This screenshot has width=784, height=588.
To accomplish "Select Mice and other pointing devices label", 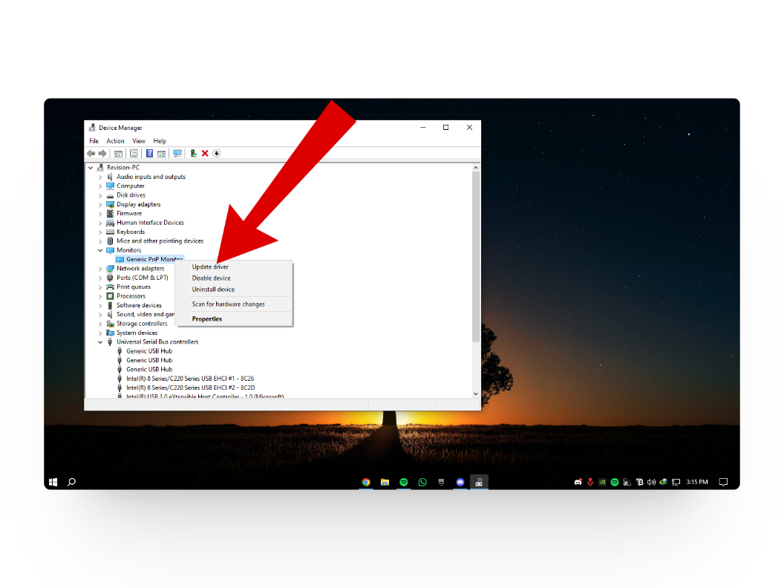I will (x=160, y=241).
